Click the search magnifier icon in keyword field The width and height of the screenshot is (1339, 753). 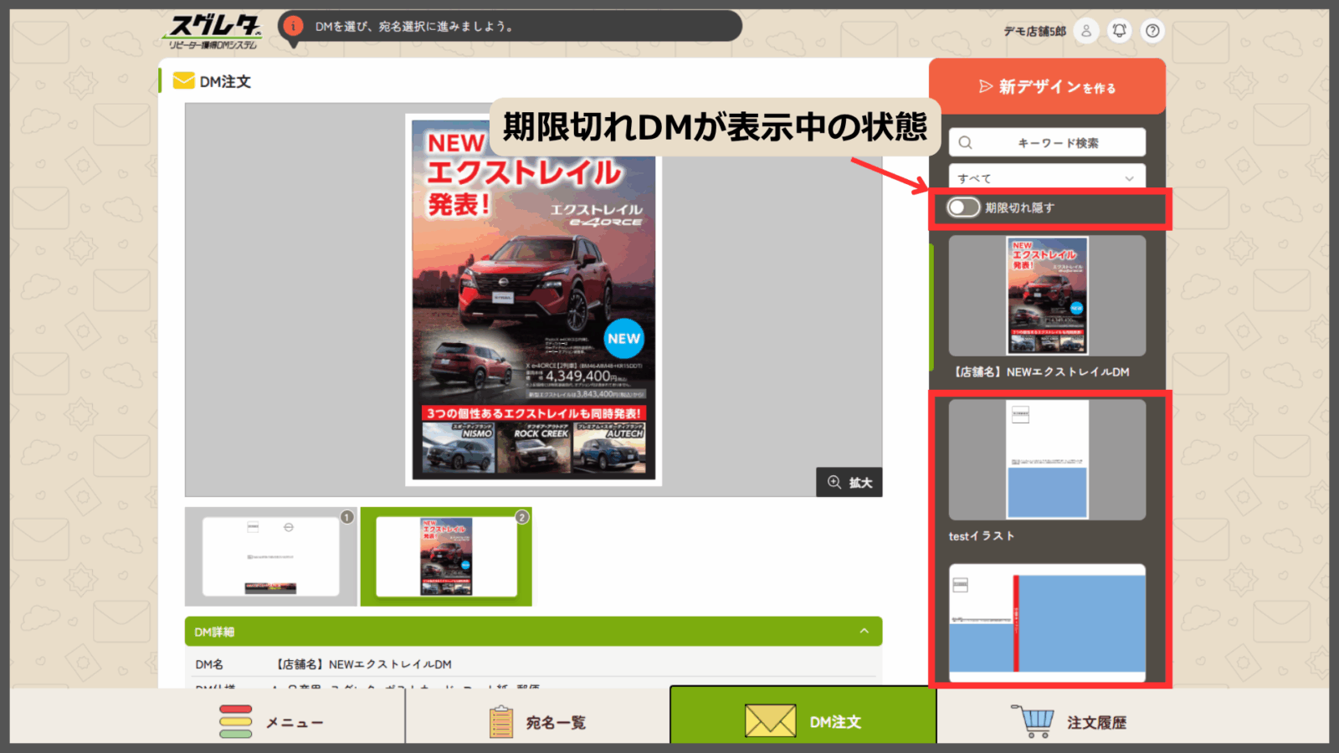tap(966, 143)
